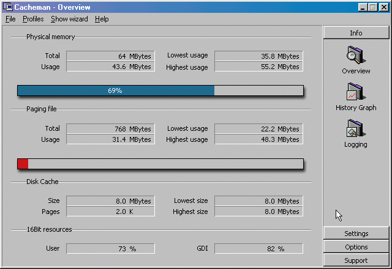This screenshot has width=392, height=269.
Task: Click the Options panel button
Action: (x=356, y=247)
